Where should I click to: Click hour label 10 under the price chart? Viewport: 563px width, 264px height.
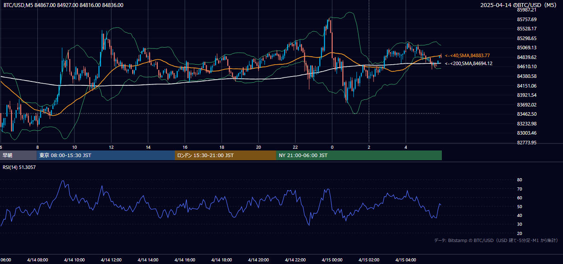click(x=74, y=147)
